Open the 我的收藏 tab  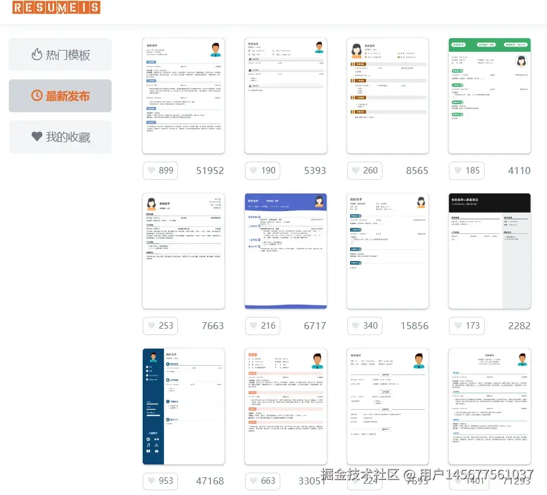click(x=61, y=137)
